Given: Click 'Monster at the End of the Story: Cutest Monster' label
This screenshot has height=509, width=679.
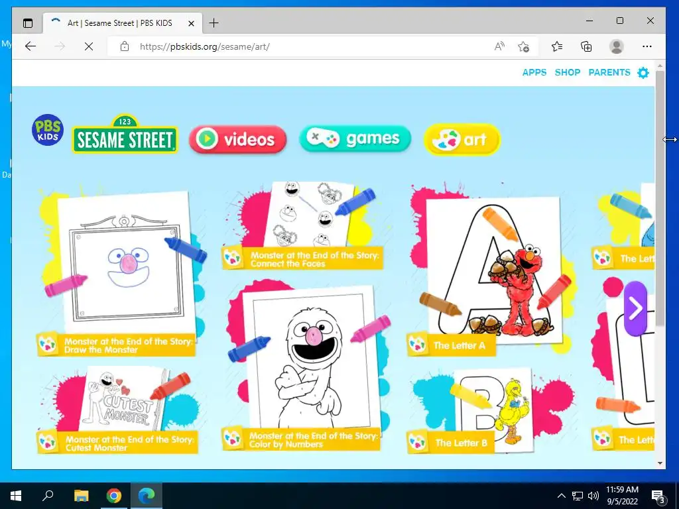Looking at the screenshot, I should click(x=129, y=443).
